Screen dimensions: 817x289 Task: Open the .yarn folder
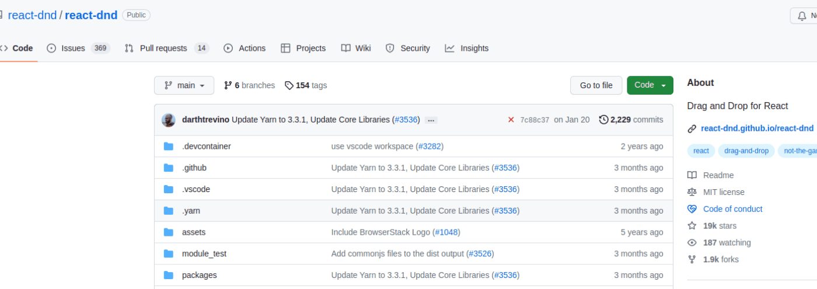[x=191, y=211]
